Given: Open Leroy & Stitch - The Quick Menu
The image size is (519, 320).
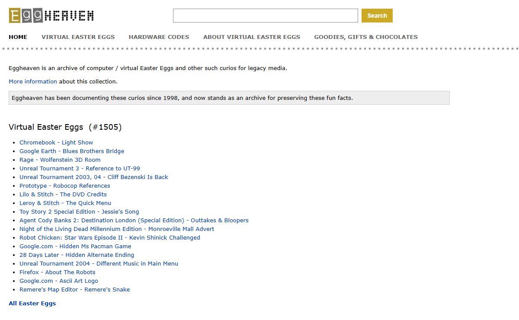Looking at the screenshot, I should (65, 203).
